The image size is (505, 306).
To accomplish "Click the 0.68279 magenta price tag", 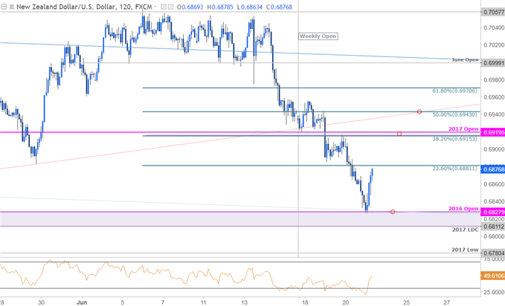I will coord(493,212).
